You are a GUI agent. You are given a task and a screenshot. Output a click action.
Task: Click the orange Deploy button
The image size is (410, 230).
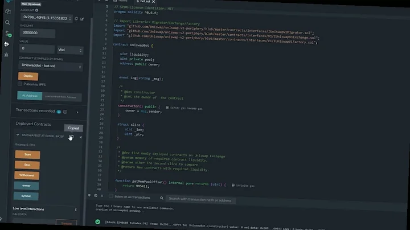[x=28, y=76]
